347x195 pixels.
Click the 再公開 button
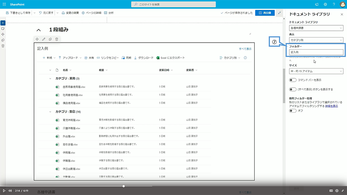[x=265, y=13]
